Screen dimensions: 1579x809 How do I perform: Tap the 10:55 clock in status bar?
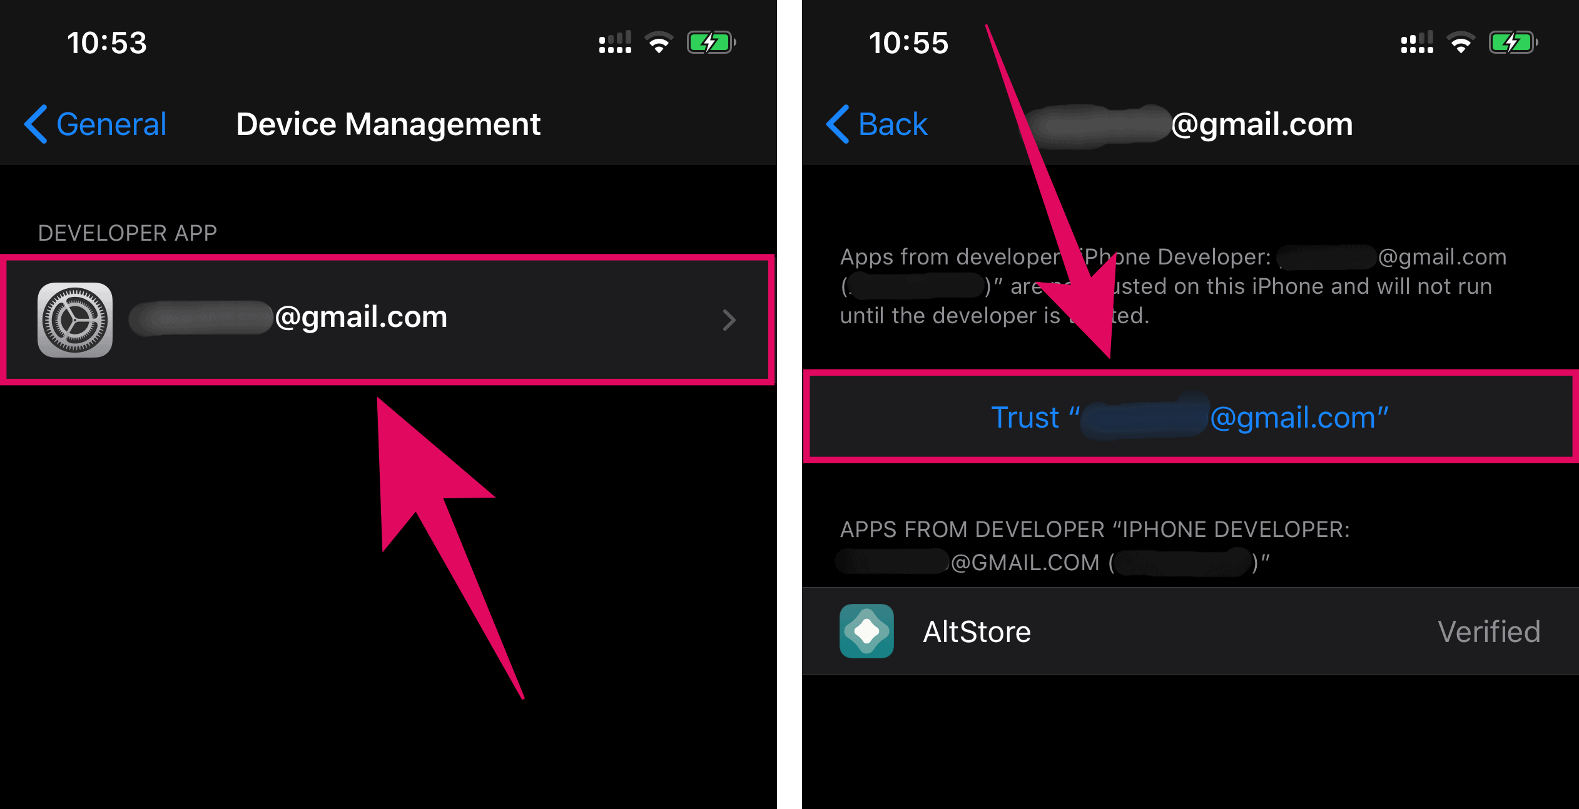point(908,43)
